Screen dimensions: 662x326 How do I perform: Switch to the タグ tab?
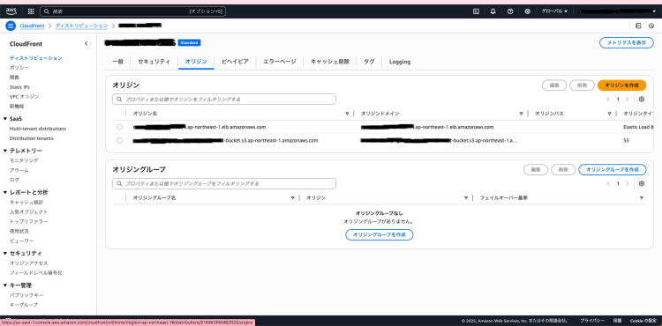(x=369, y=62)
